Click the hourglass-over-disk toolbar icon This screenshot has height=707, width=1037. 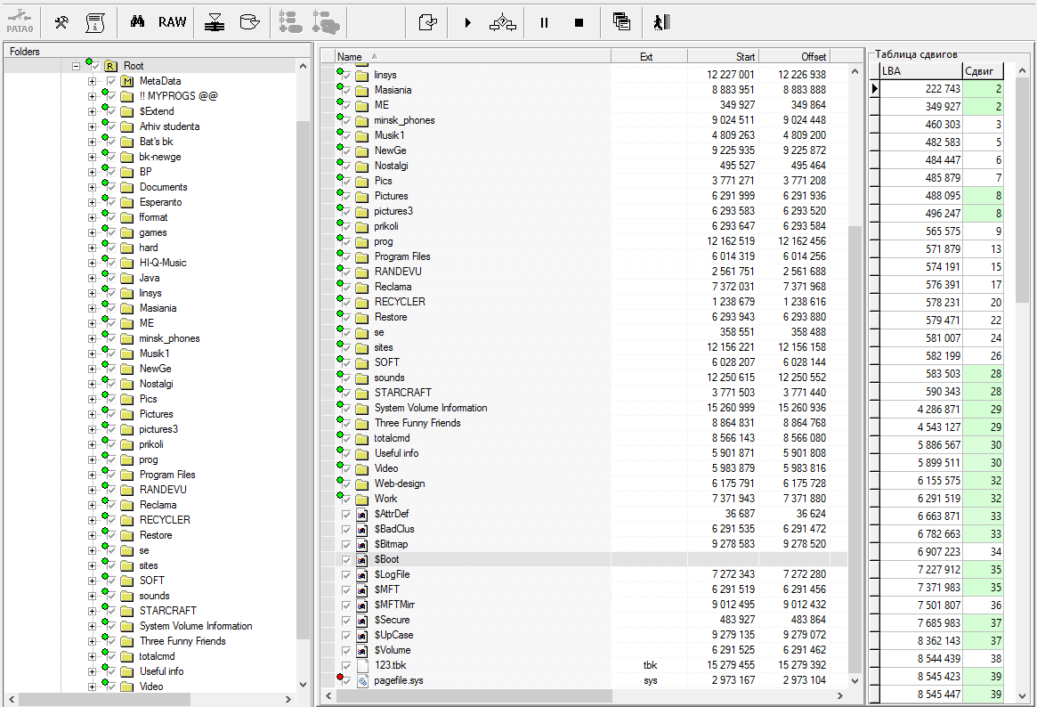pos(214,22)
